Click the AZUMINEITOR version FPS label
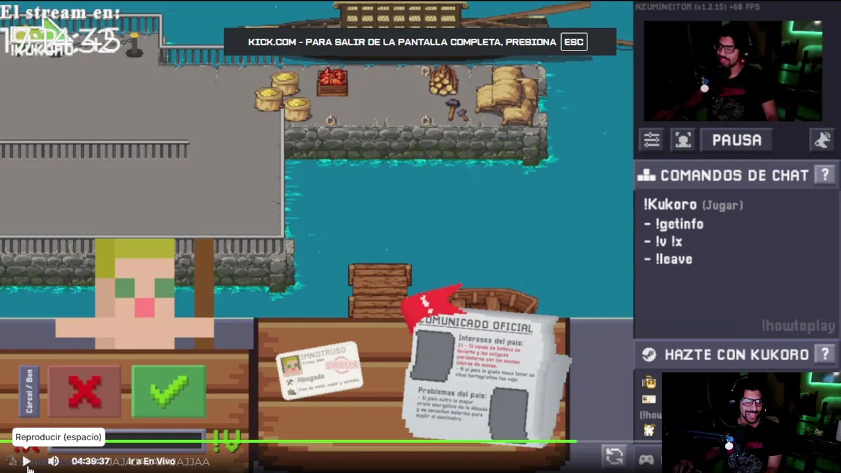The image size is (841, 473). [x=697, y=7]
